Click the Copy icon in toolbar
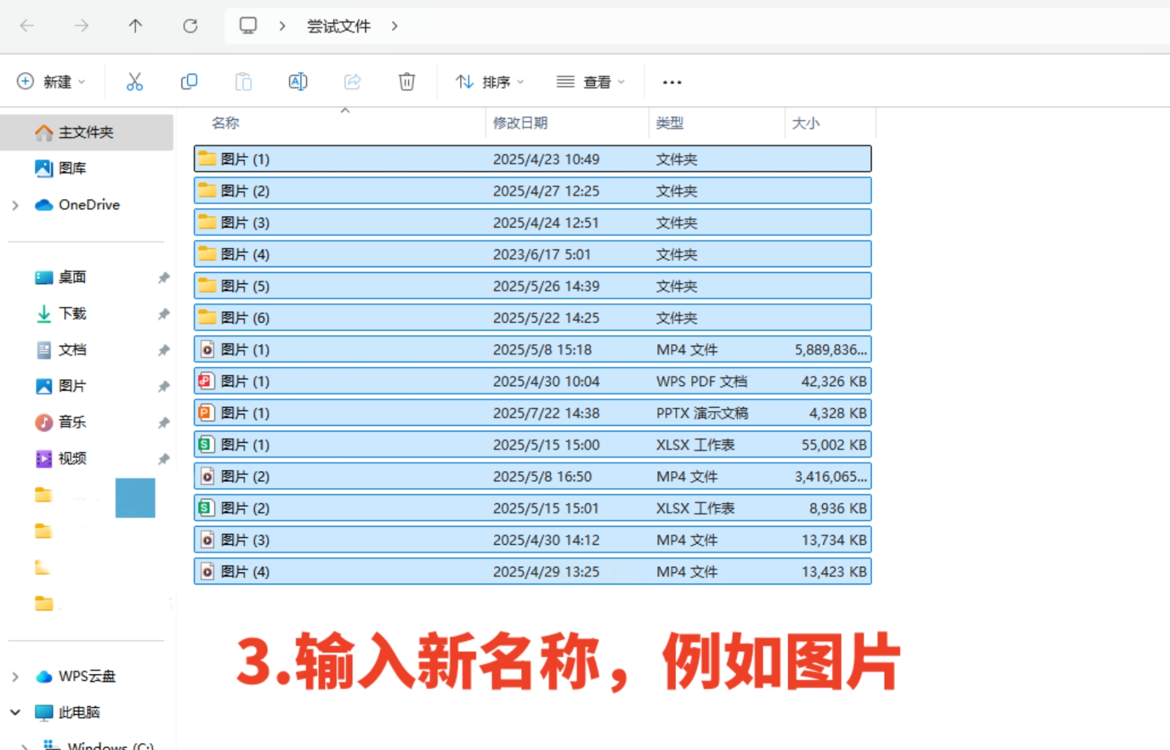 pyautogui.click(x=189, y=82)
